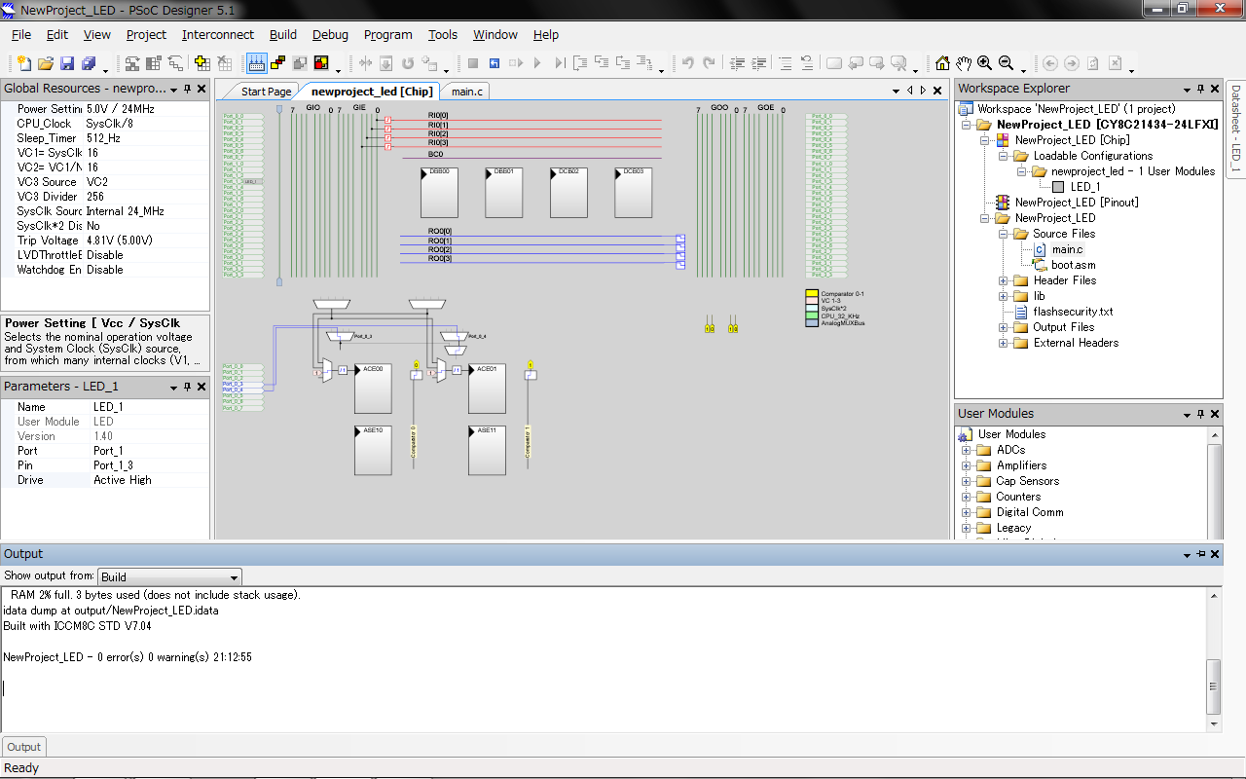1246x779 pixels.
Task: Click the debug run play arrow icon
Action: [x=537, y=63]
